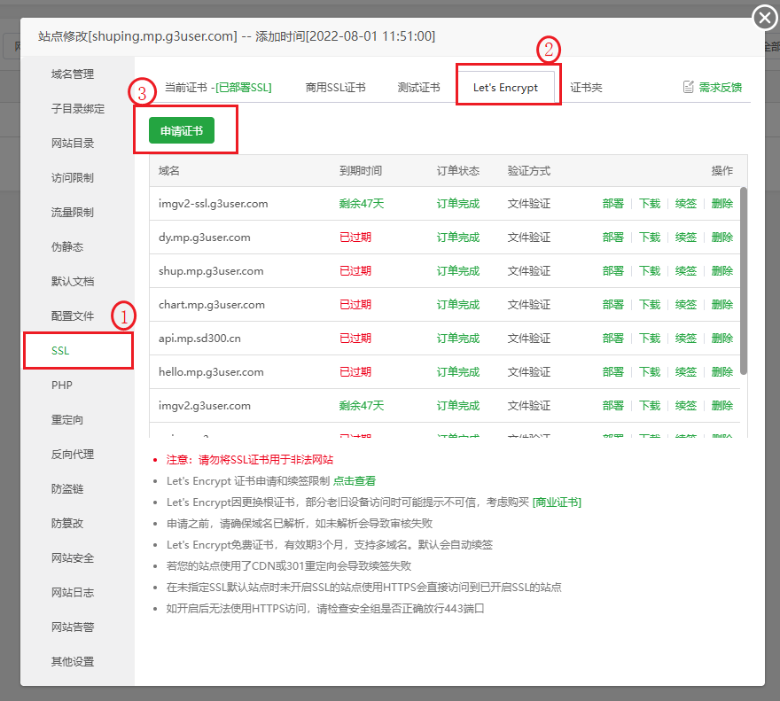
Task: Deploy certificate for dy.mp.g3user.com
Action: pyautogui.click(x=612, y=238)
